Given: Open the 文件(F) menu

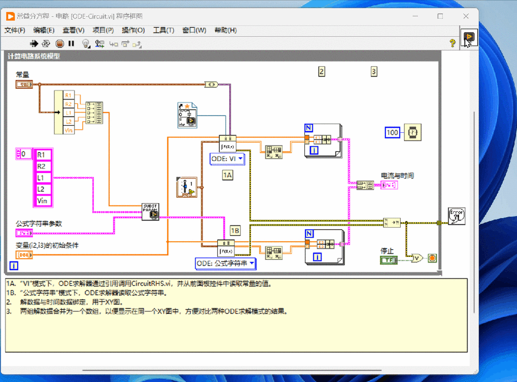Looking at the screenshot, I should coord(15,30).
